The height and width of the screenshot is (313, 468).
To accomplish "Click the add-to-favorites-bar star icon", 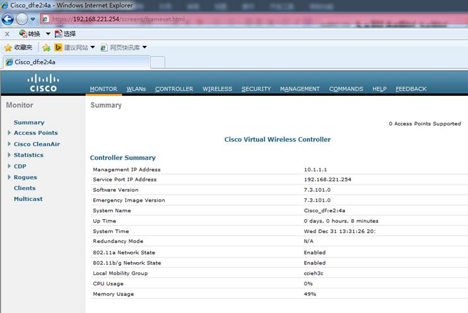I will coord(46,47).
